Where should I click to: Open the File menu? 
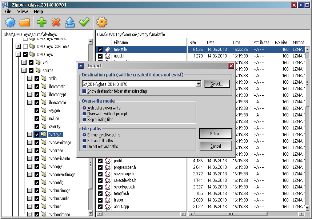[8, 12]
